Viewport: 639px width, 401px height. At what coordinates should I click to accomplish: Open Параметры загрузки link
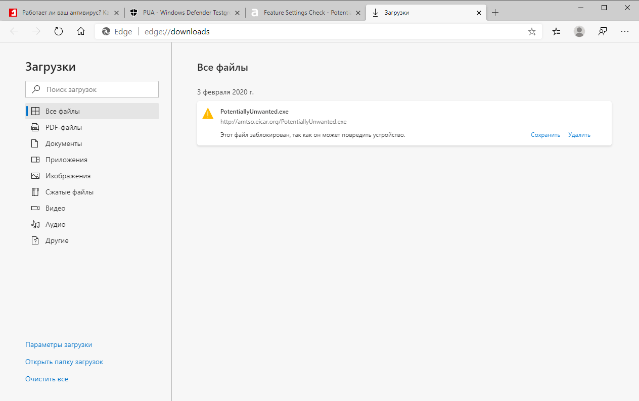[x=59, y=344]
